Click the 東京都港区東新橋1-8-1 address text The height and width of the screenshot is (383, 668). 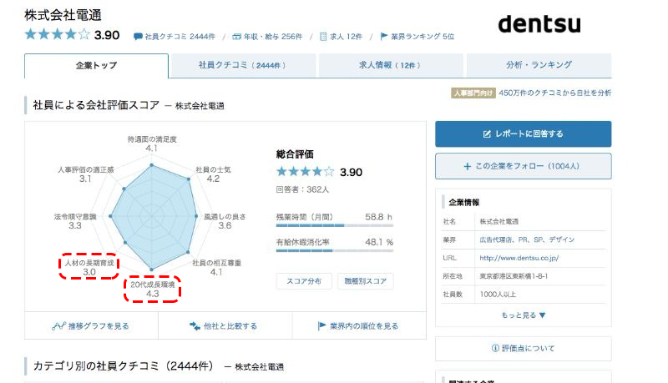514,276
